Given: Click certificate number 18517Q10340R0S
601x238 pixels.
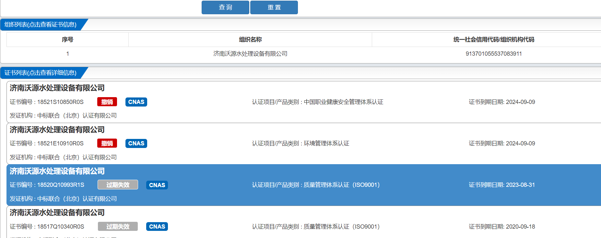Looking at the screenshot, I should click(x=61, y=227).
